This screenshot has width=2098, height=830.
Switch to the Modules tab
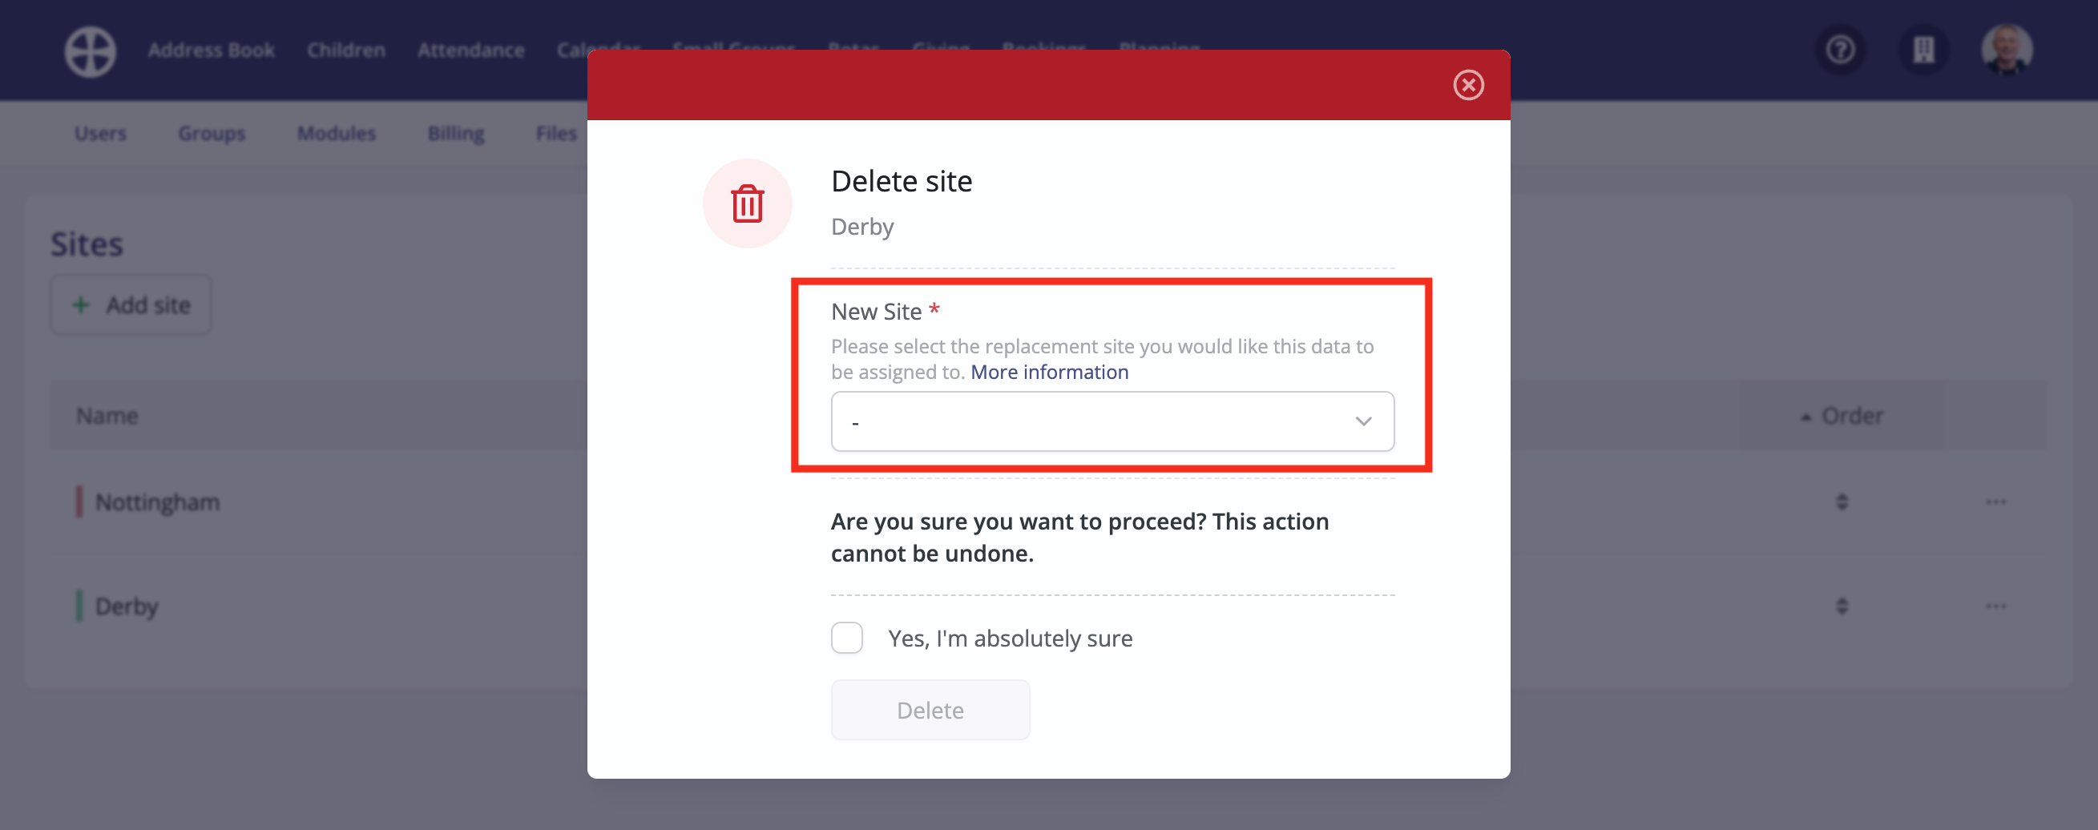[x=337, y=134]
